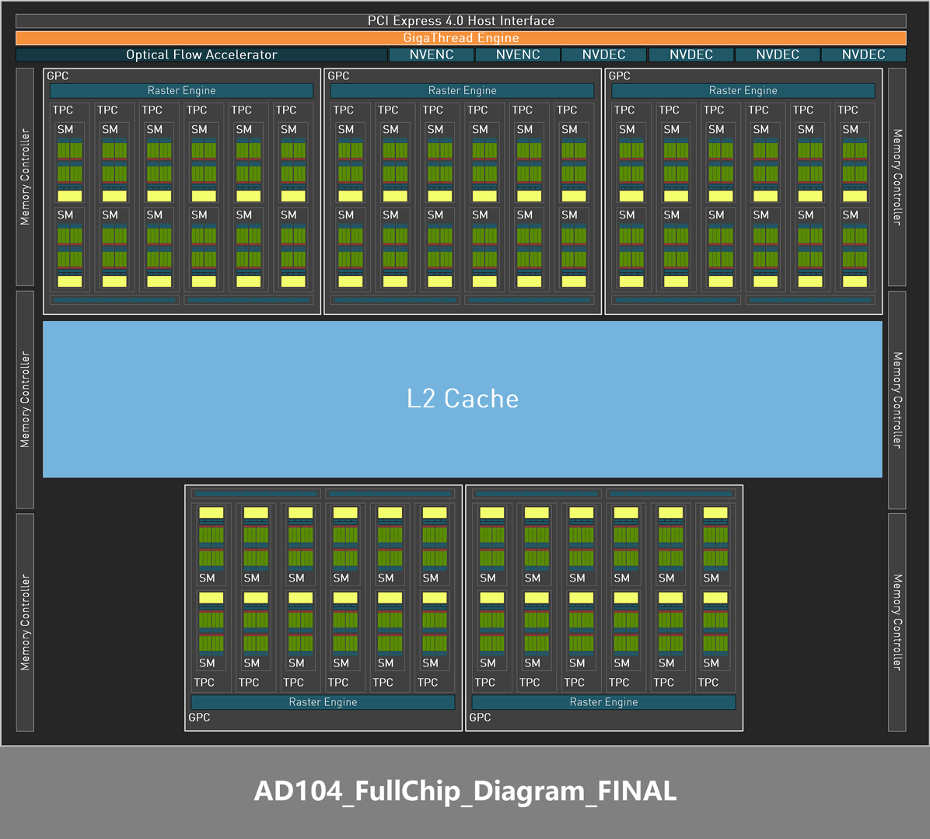Click Raster Engine in the bottom-left GPC
Screen dimensions: 930x839
click(323, 702)
